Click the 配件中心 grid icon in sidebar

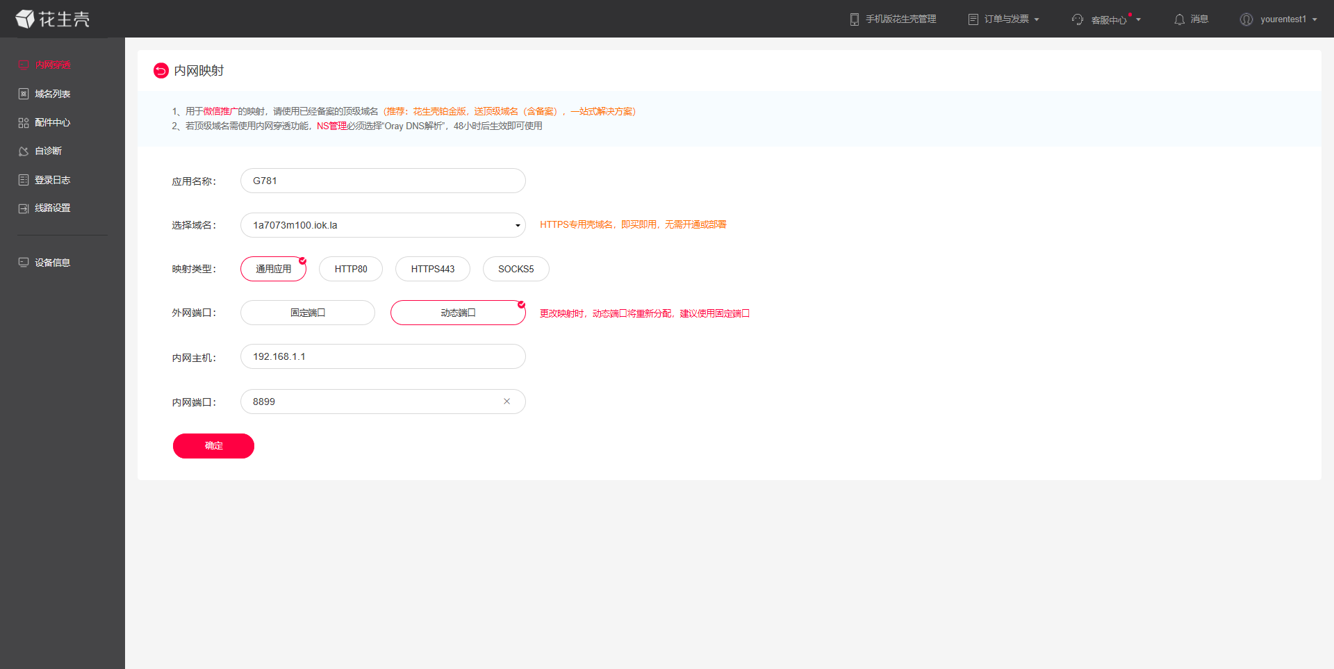tap(24, 123)
